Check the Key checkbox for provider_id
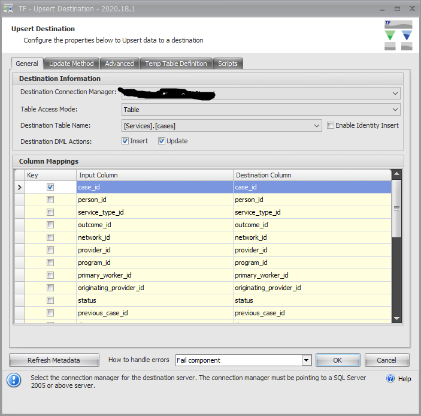 (50, 250)
